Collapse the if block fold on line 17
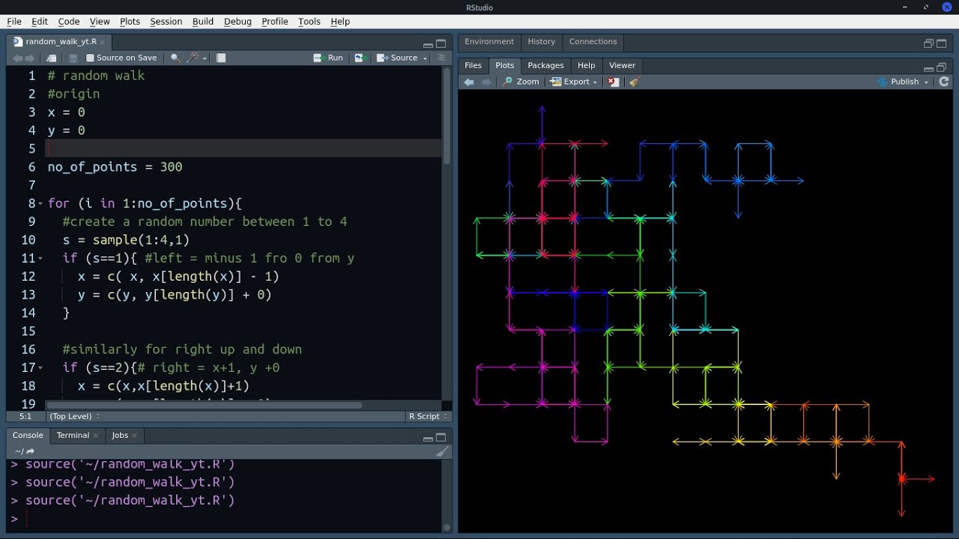The image size is (959, 539). [x=40, y=368]
